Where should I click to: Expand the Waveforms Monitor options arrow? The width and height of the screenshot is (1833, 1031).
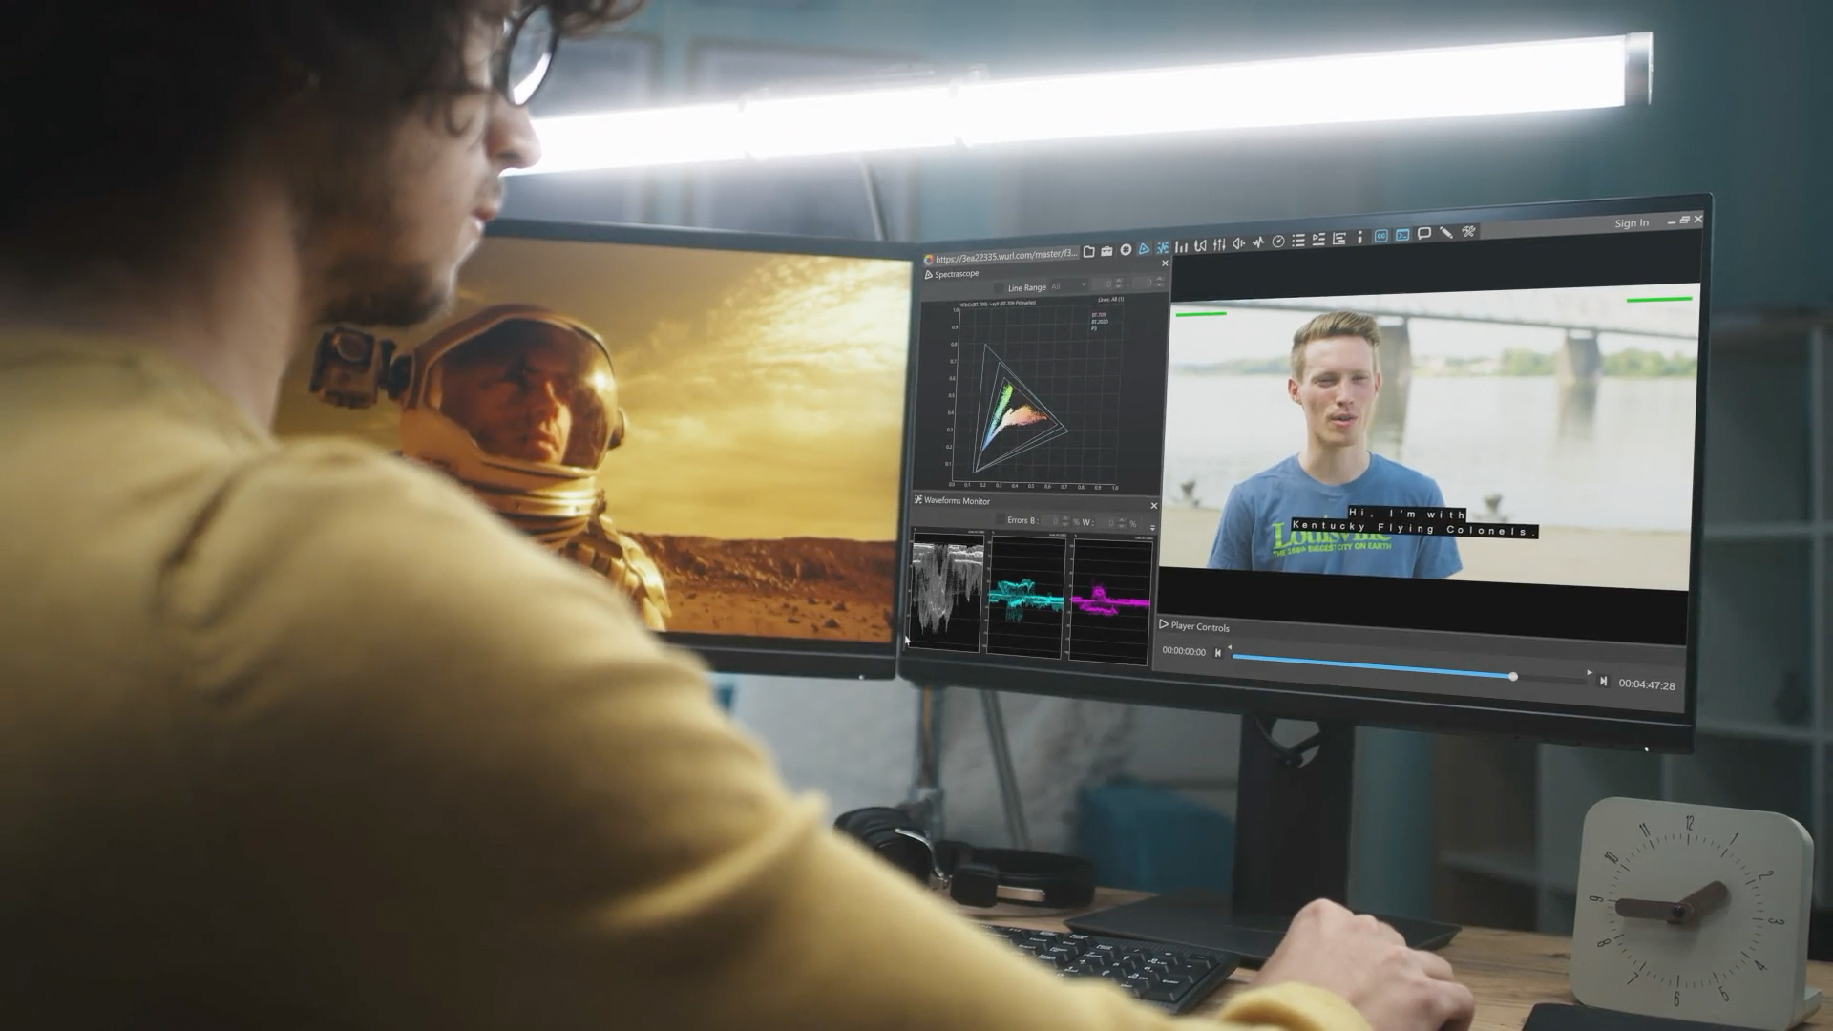click(x=1152, y=528)
